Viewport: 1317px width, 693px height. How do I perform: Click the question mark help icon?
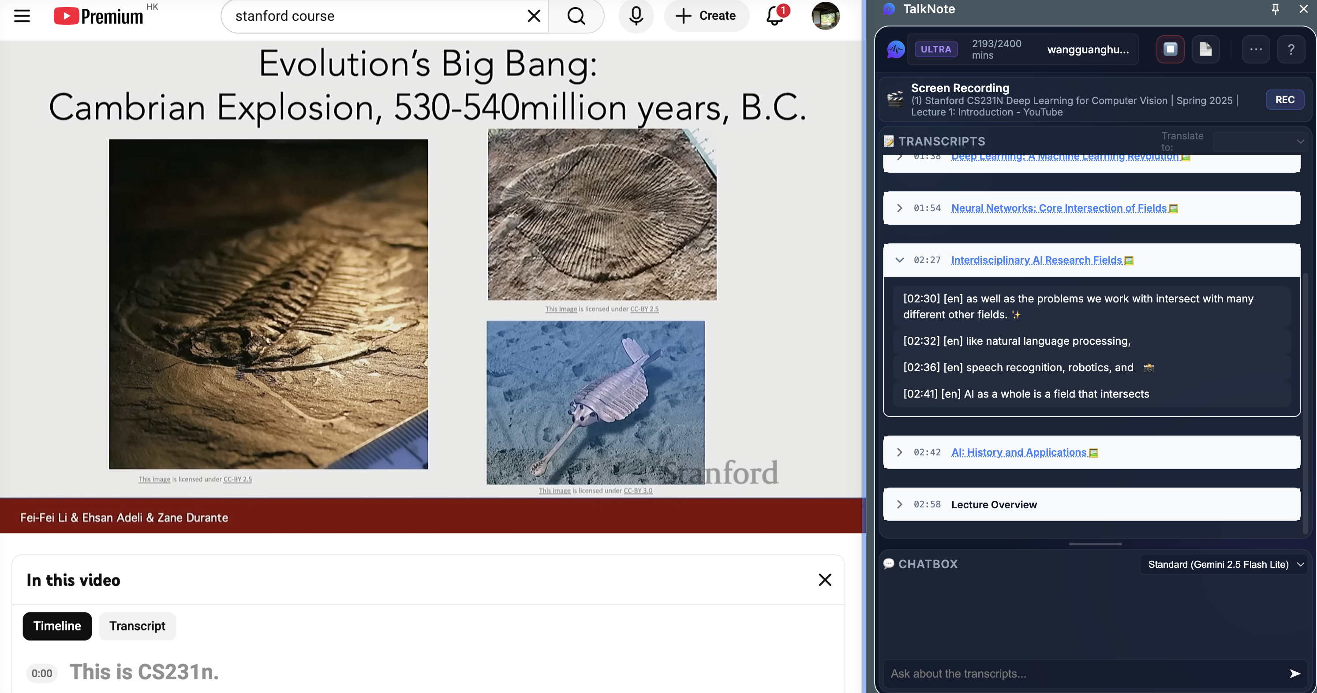[1291, 49]
